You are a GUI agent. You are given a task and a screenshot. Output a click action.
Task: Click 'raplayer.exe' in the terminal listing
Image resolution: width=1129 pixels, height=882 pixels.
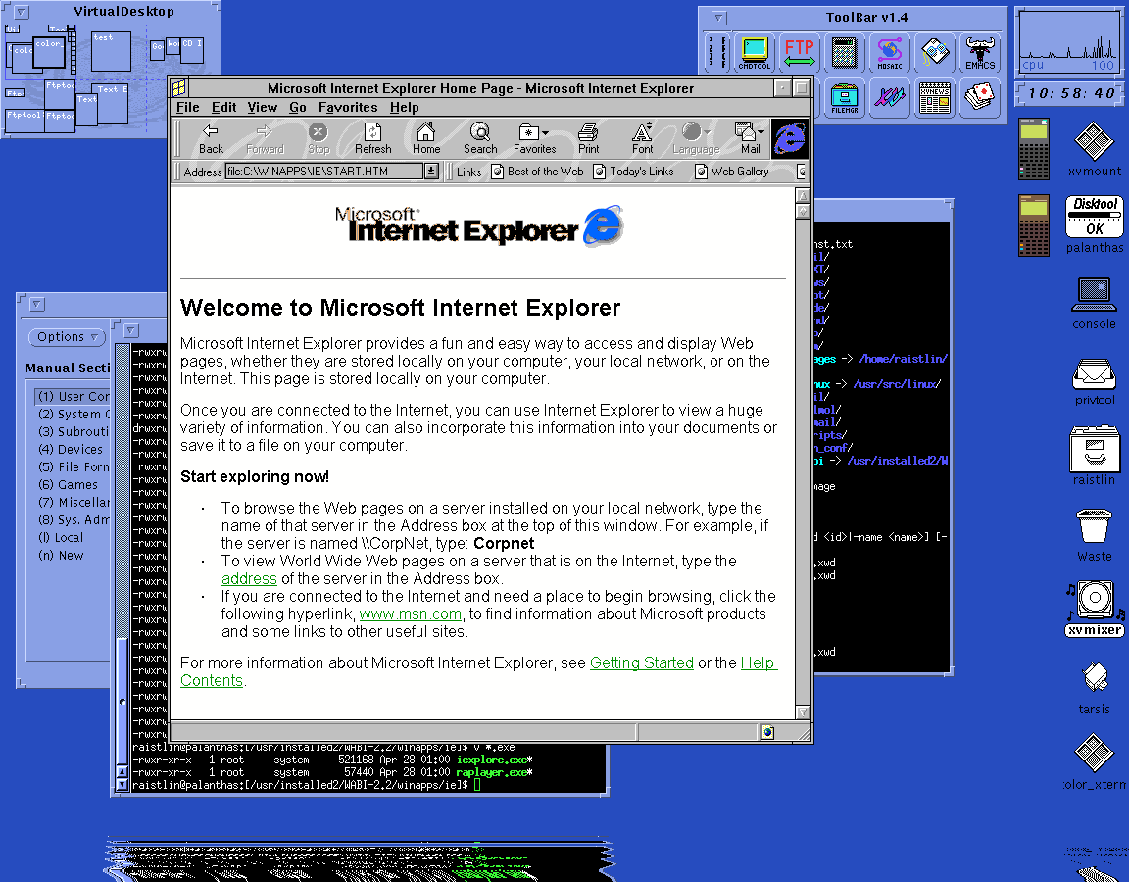[492, 772]
